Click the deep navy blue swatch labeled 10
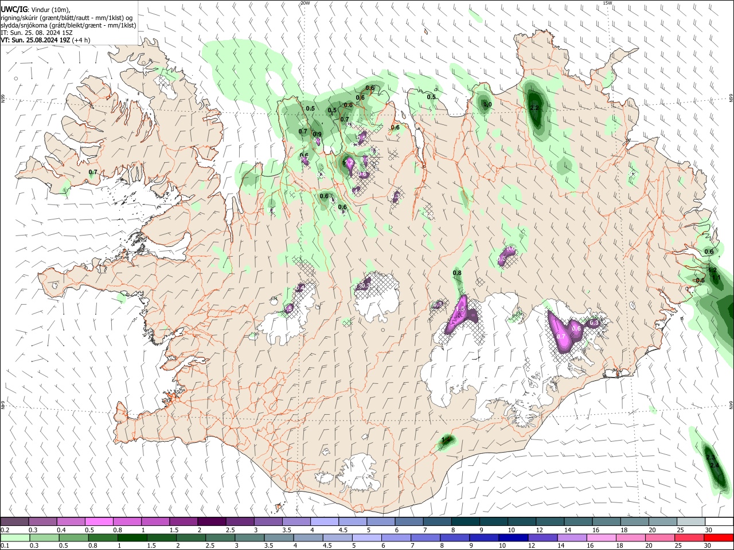This screenshot has height=550, width=734. (513, 537)
